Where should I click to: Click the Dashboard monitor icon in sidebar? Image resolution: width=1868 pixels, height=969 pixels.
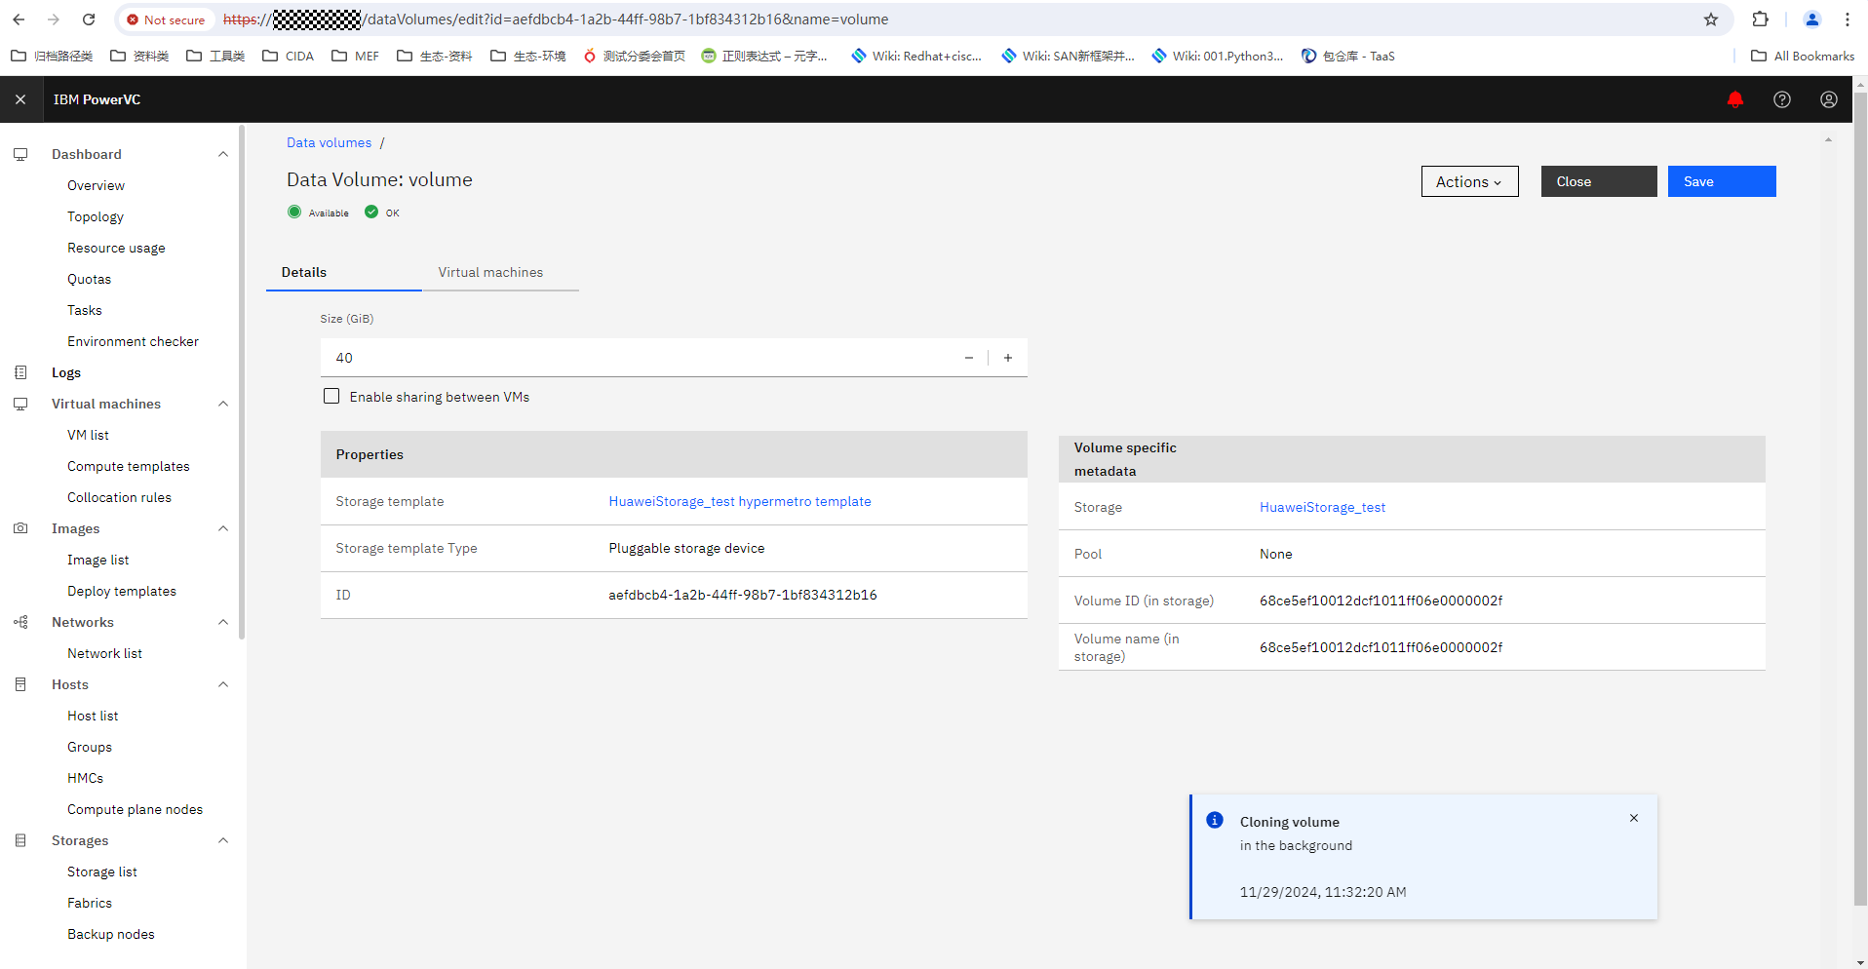[20, 154]
